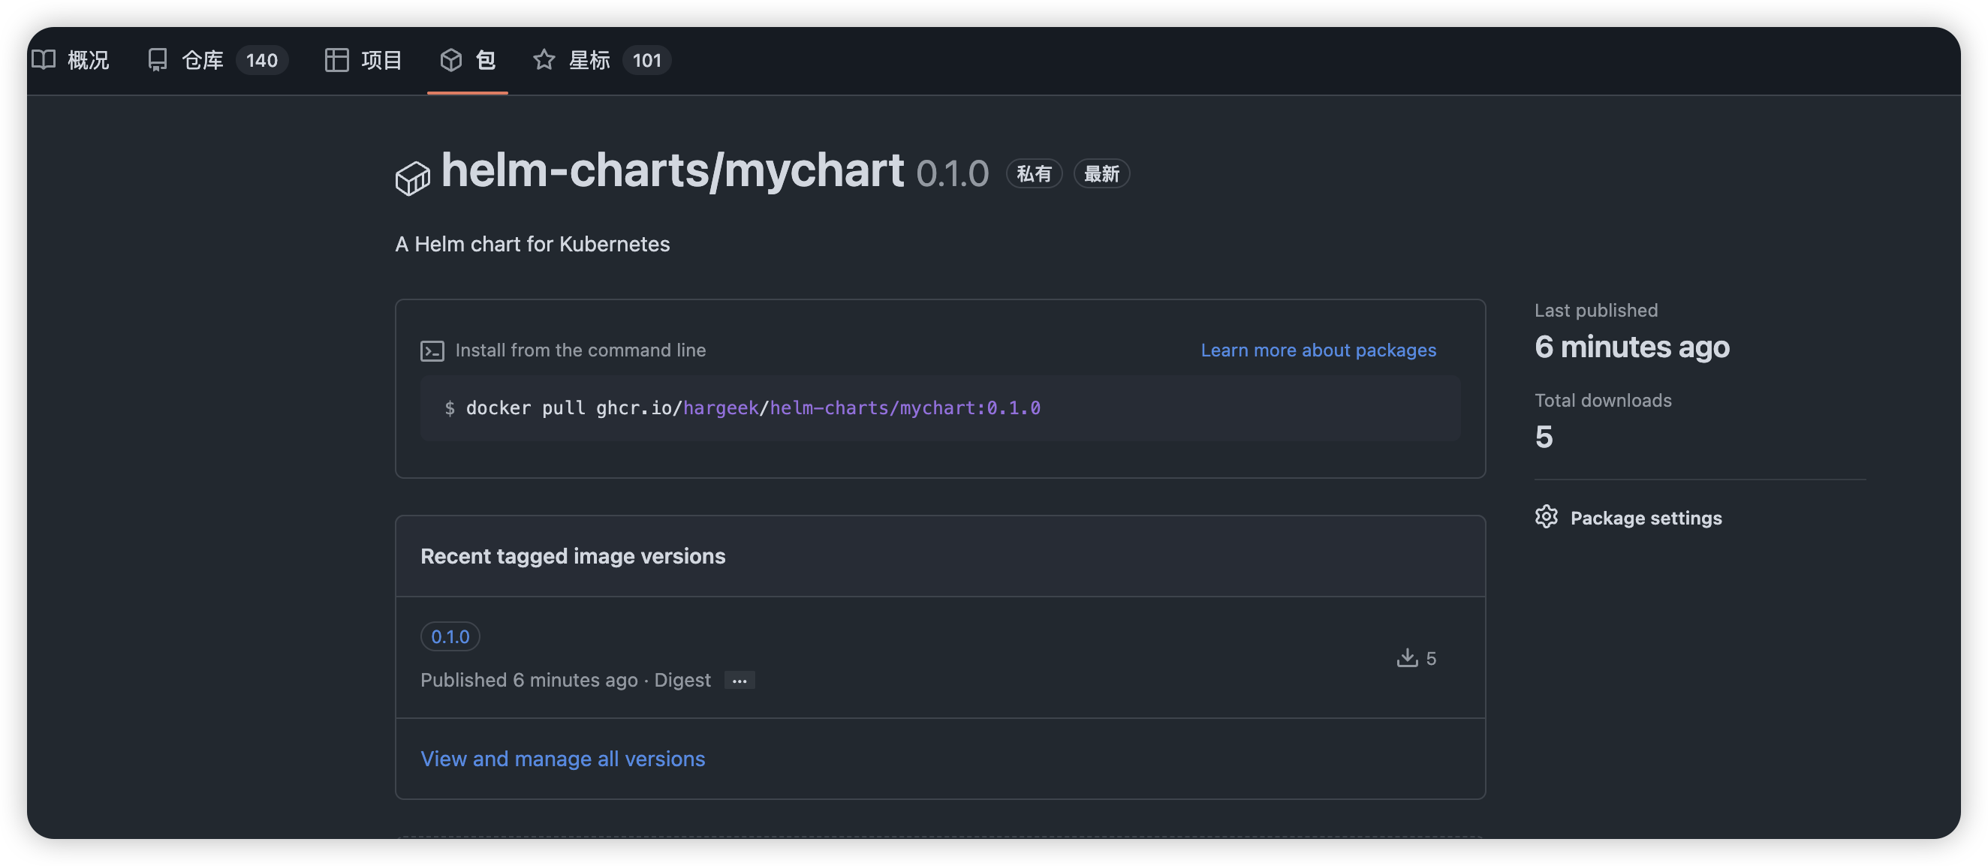Click the book icon beside 概况
The width and height of the screenshot is (1988, 866).
(44, 60)
